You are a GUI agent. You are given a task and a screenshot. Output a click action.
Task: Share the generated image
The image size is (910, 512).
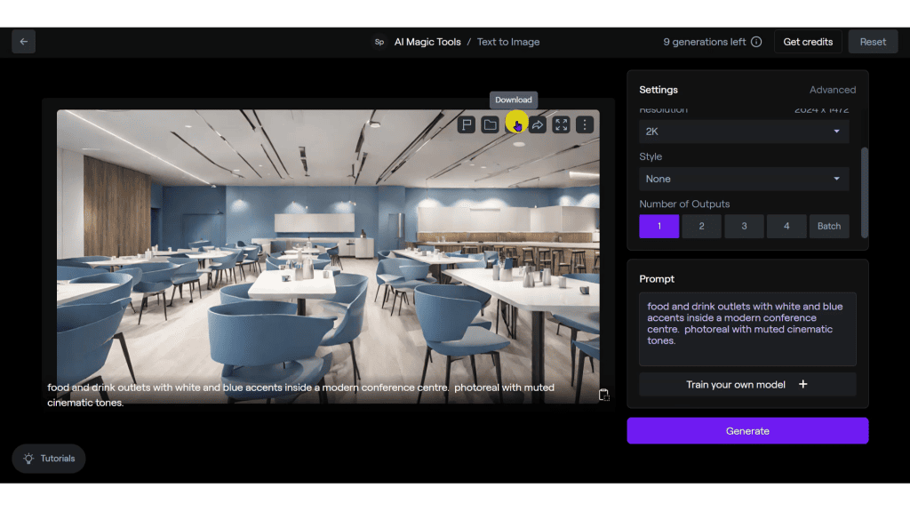539,124
